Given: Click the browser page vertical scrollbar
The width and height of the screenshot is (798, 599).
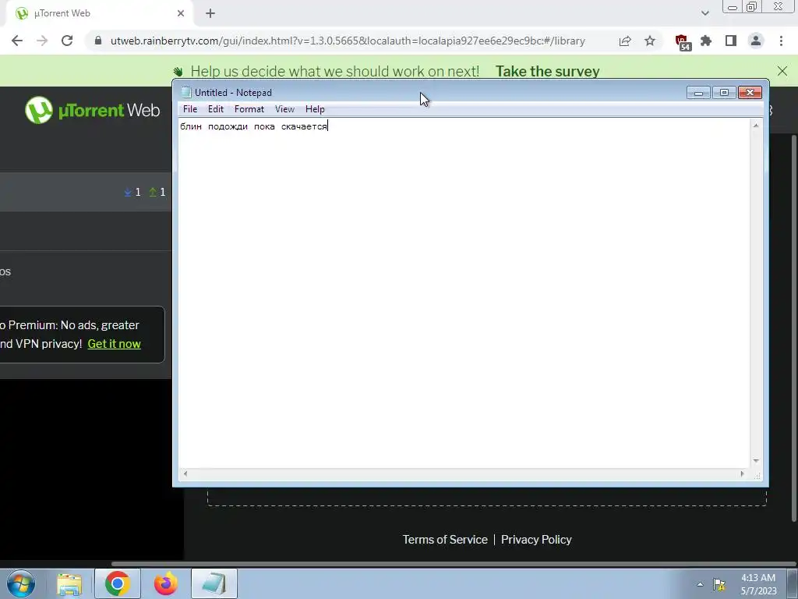Looking at the screenshot, I should coord(794,328).
